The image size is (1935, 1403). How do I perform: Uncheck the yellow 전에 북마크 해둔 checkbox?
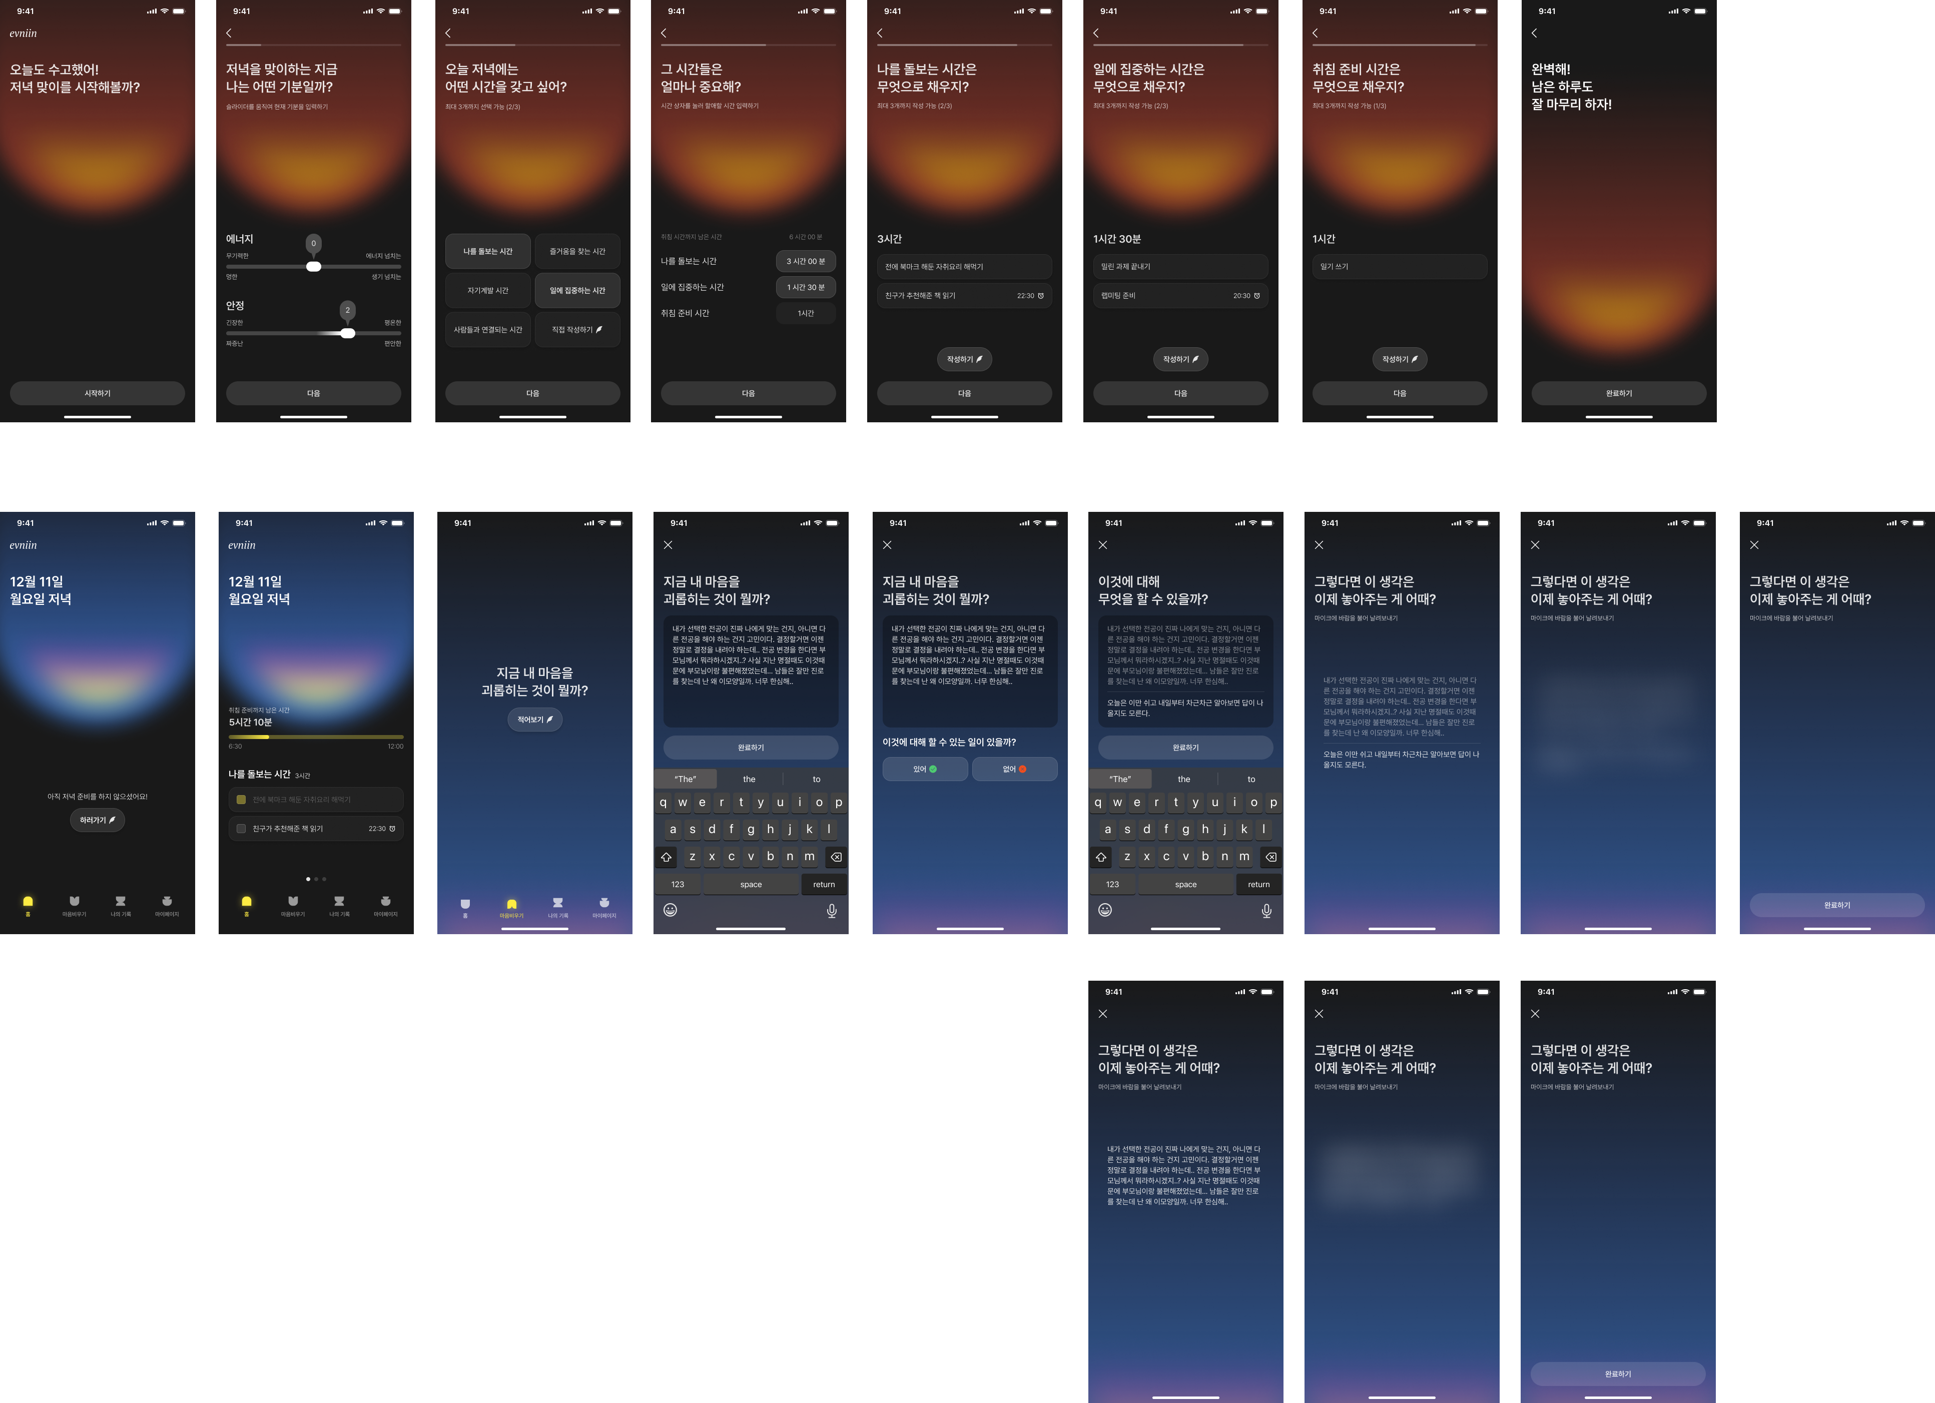(242, 799)
